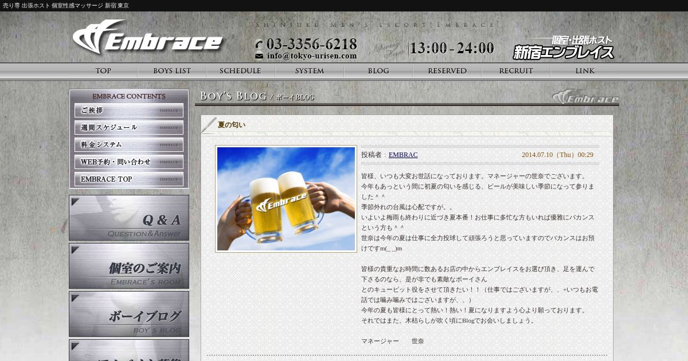
Task: Click the opening hours 13:00-24:00
Action: (x=452, y=48)
